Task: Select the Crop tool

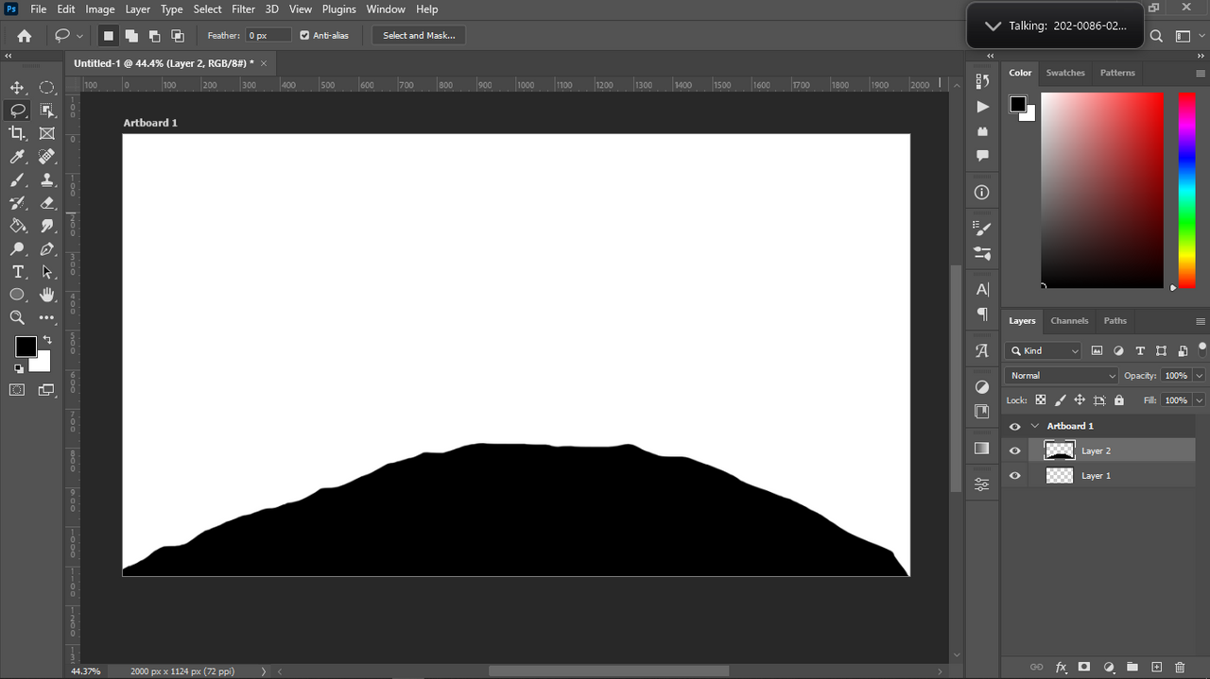Action: click(x=17, y=133)
